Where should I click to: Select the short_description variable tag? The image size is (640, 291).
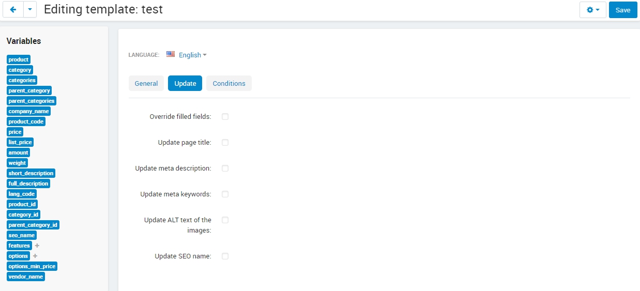31,173
